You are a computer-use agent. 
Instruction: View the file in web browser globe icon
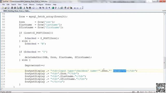[53, 8]
